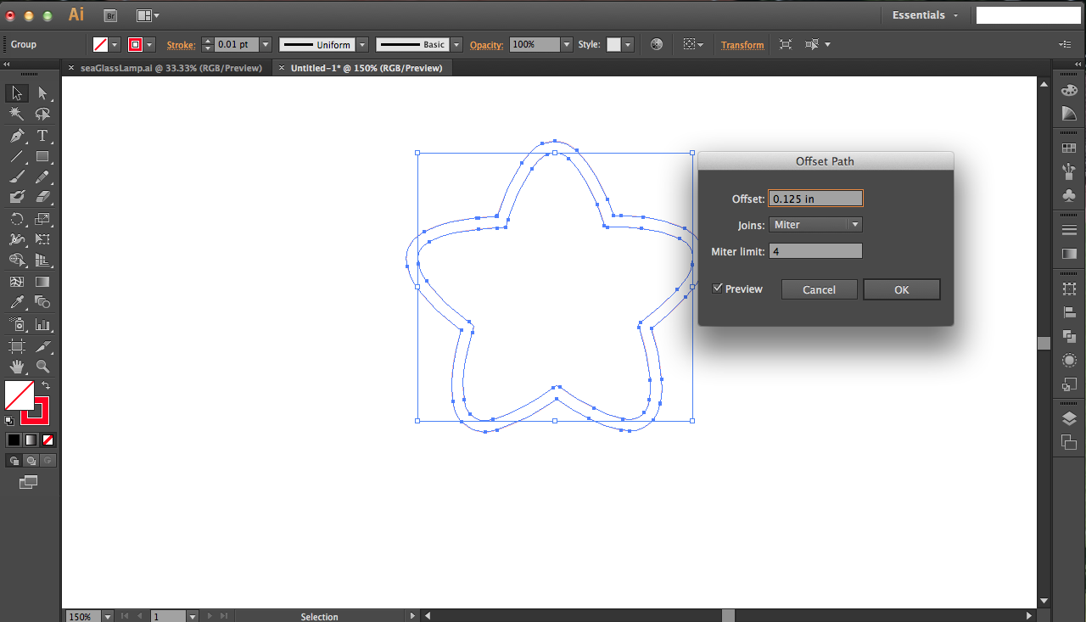Select the Selection (black arrow) tool
The height and width of the screenshot is (622, 1086).
click(16, 93)
